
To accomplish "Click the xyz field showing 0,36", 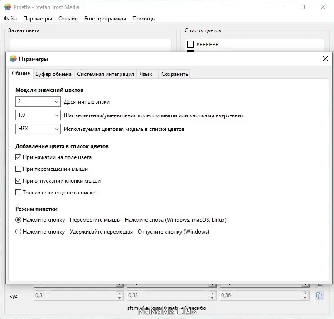I will (261, 295).
